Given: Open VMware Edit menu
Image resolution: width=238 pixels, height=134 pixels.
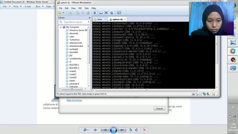Looking at the screenshot, I should (x=67, y=8).
